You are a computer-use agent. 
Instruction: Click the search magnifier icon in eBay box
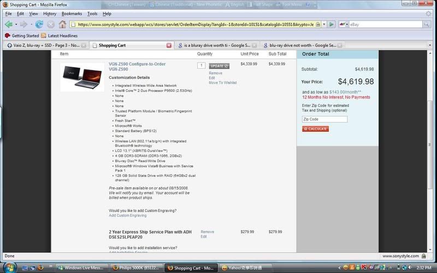point(427,25)
